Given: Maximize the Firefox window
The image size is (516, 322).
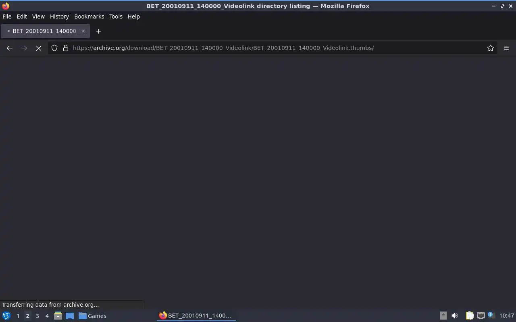Looking at the screenshot, I should pos(502,6).
